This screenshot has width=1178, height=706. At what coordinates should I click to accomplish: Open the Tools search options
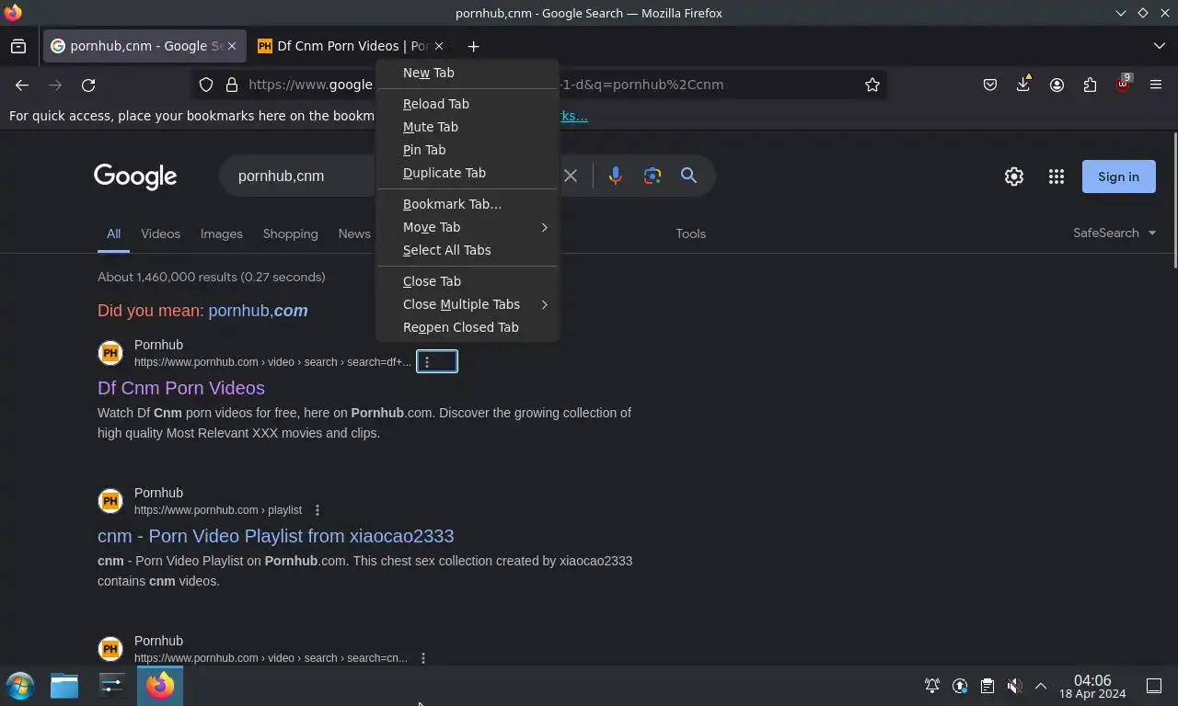690,233
